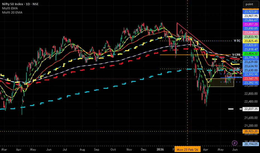260x153 pixels.
Task: Click the 23,820.81 price label
Action: (x=251, y=45)
